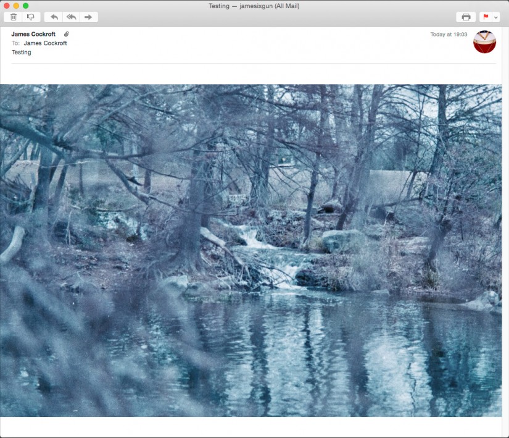Image resolution: width=509 pixels, height=438 pixels.
Task: Click the empty message body area below the photo
Action: (254, 426)
